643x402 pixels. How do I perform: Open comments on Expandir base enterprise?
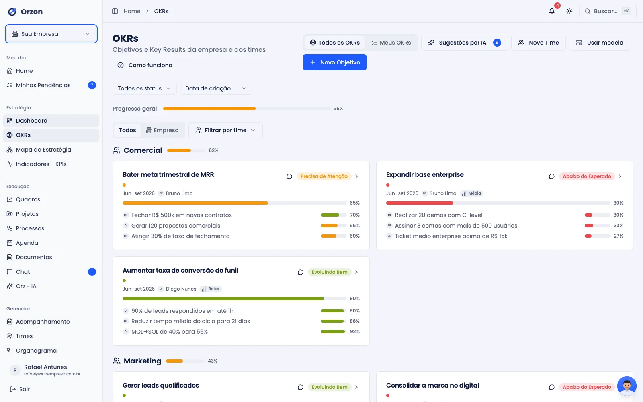pyautogui.click(x=551, y=176)
